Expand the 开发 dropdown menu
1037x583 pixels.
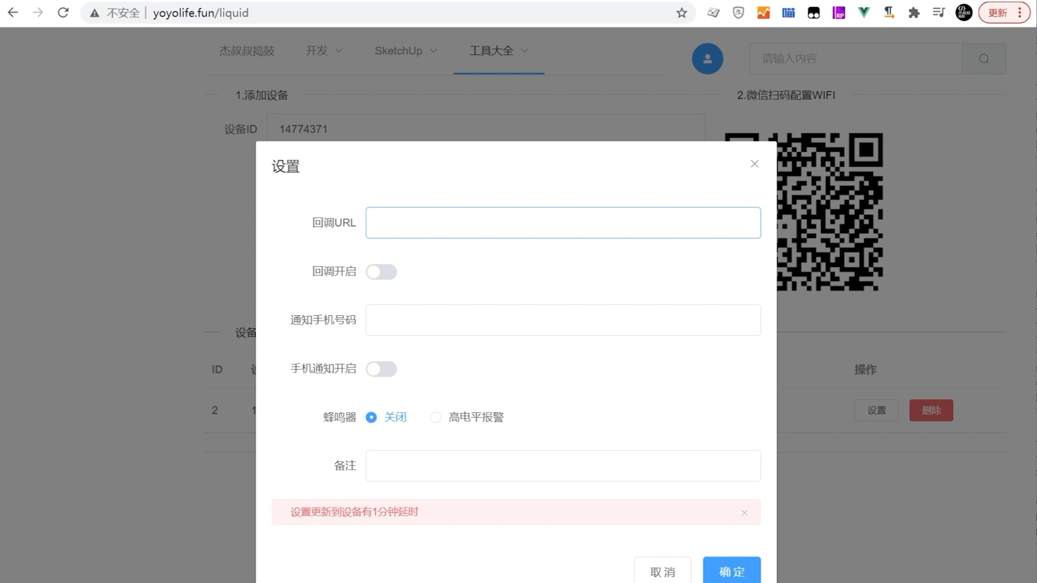pyautogui.click(x=324, y=51)
